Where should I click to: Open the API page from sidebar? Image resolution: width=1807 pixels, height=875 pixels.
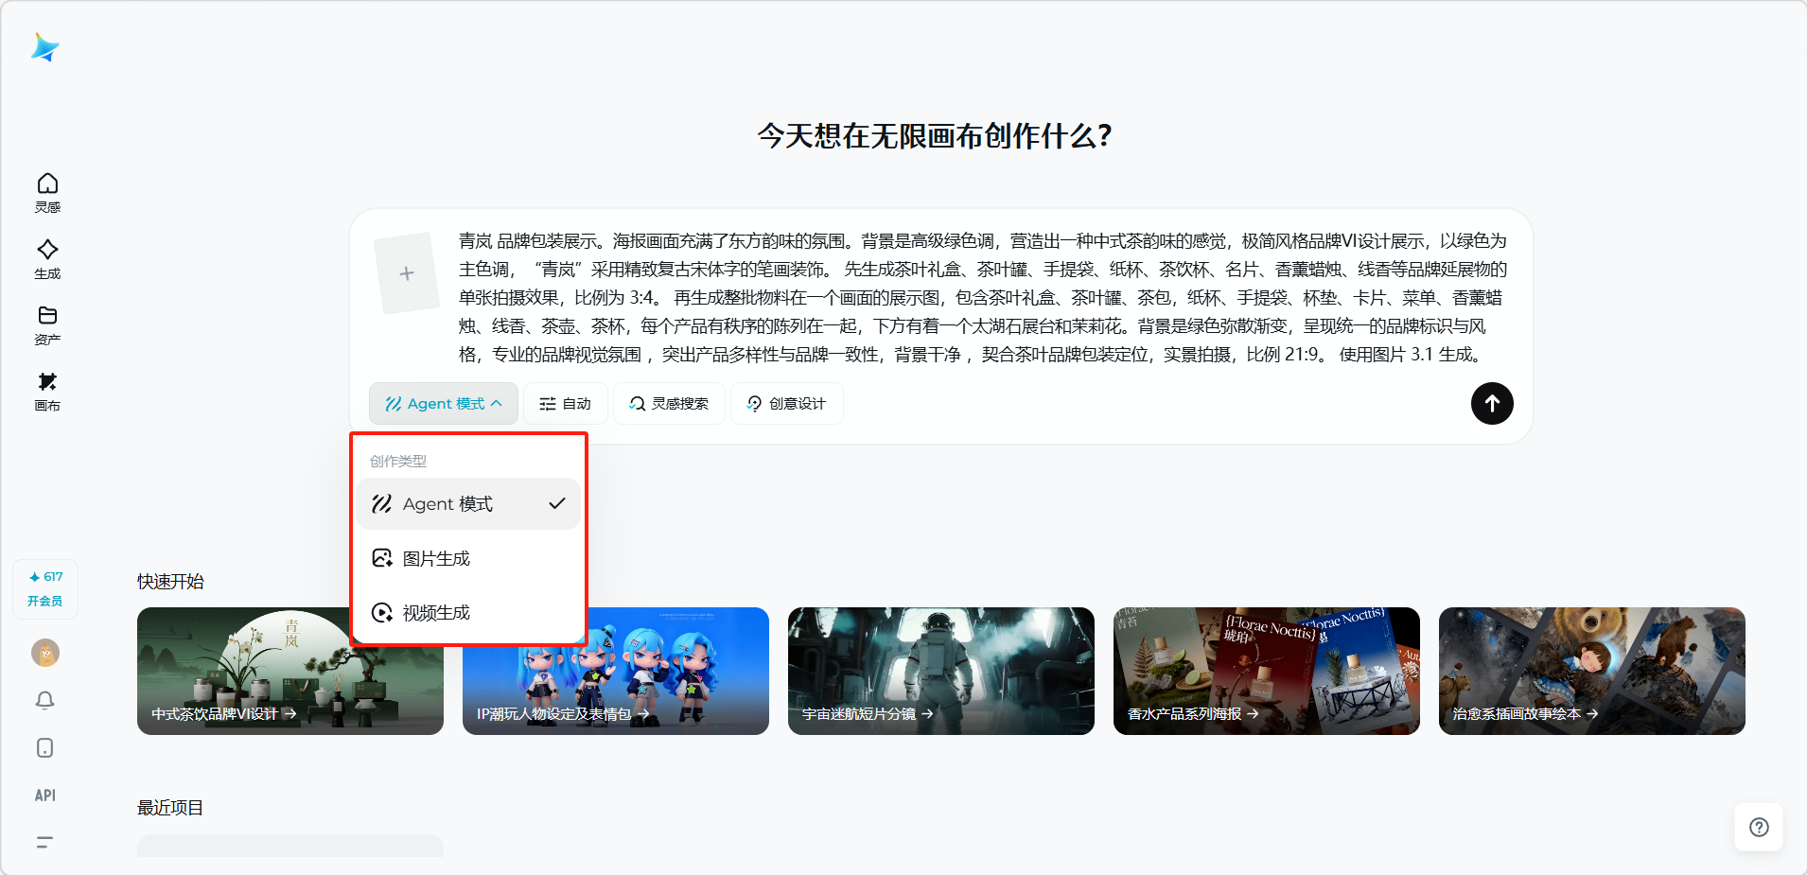click(x=44, y=796)
